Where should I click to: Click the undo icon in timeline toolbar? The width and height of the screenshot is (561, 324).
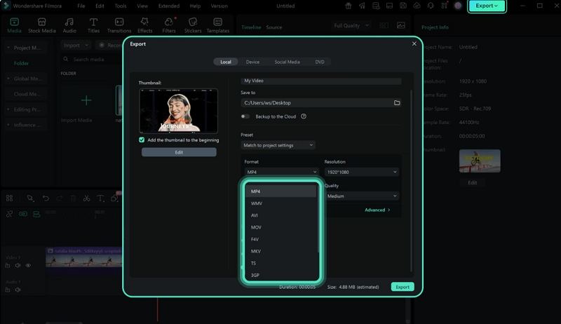point(46,198)
